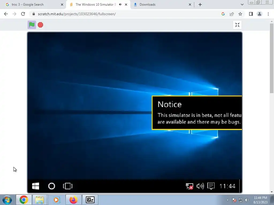Reload the Scratch page

click(x=23, y=14)
